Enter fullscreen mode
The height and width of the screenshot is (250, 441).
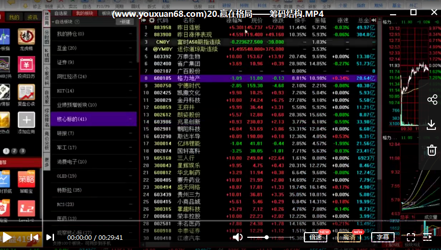click(x=411, y=237)
